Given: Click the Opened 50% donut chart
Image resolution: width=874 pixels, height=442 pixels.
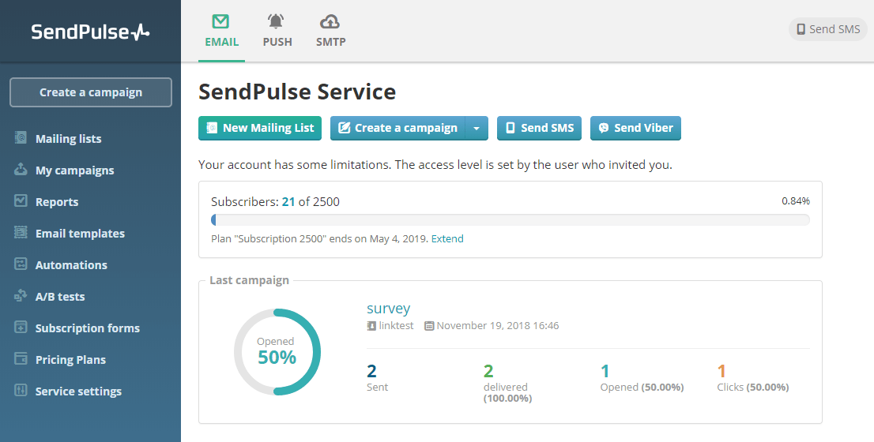Looking at the screenshot, I should point(277,352).
